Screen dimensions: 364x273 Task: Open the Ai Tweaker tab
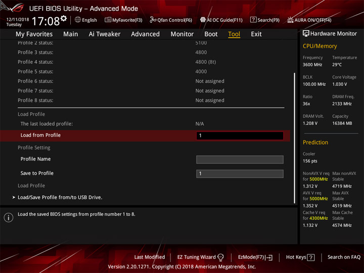(105, 34)
